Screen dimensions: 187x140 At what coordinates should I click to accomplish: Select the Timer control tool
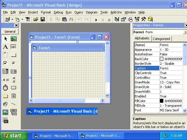pos(6,88)
